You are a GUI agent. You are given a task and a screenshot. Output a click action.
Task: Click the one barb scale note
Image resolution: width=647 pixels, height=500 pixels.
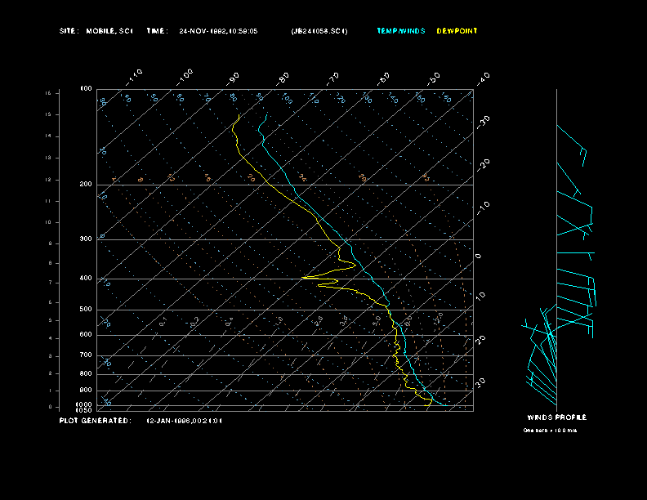[x=550, y=430]
